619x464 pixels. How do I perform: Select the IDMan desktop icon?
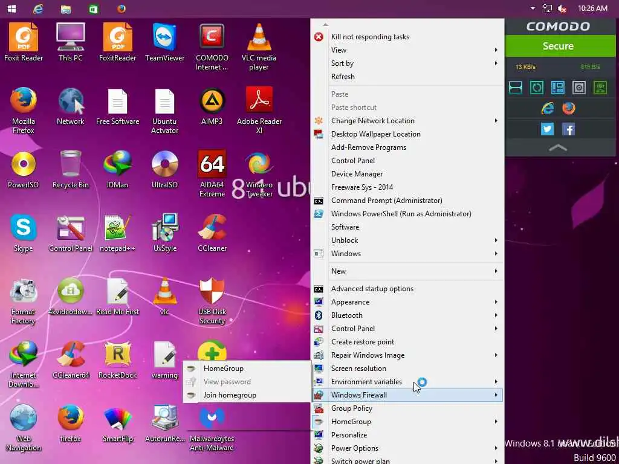point(118,169)
